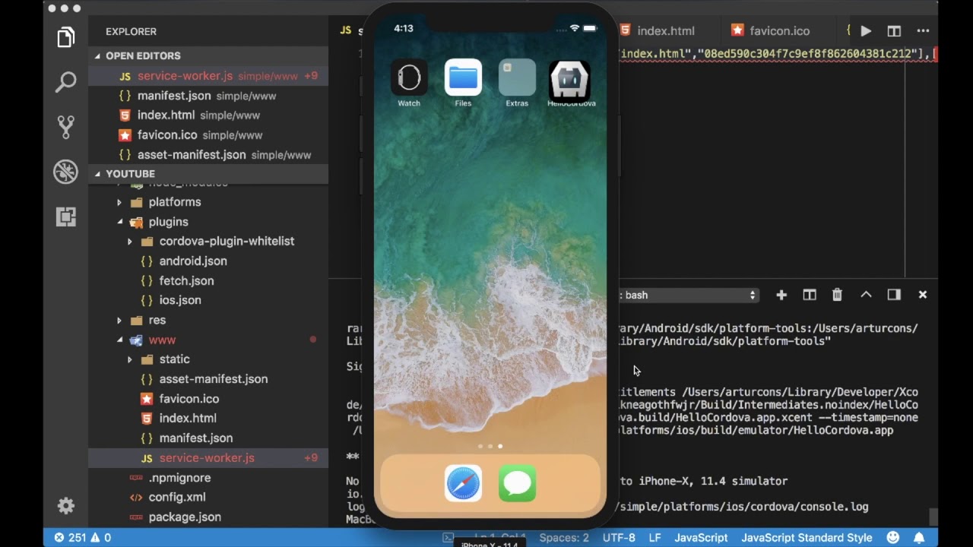Open the Source Control view
Image resolution: width=973 pixels, height=547 pixels.
click(x=66, y=126)
